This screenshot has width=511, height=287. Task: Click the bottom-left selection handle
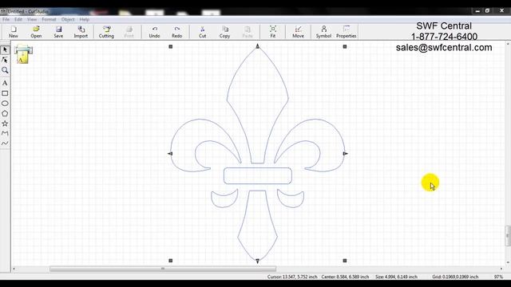(170, 261)
